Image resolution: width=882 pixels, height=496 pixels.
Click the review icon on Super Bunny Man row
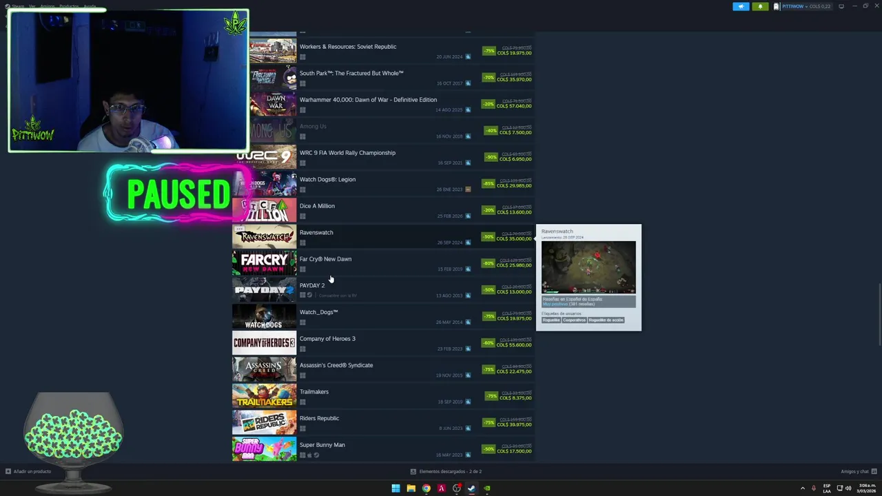pyautogui.click(x=468, y=455)
